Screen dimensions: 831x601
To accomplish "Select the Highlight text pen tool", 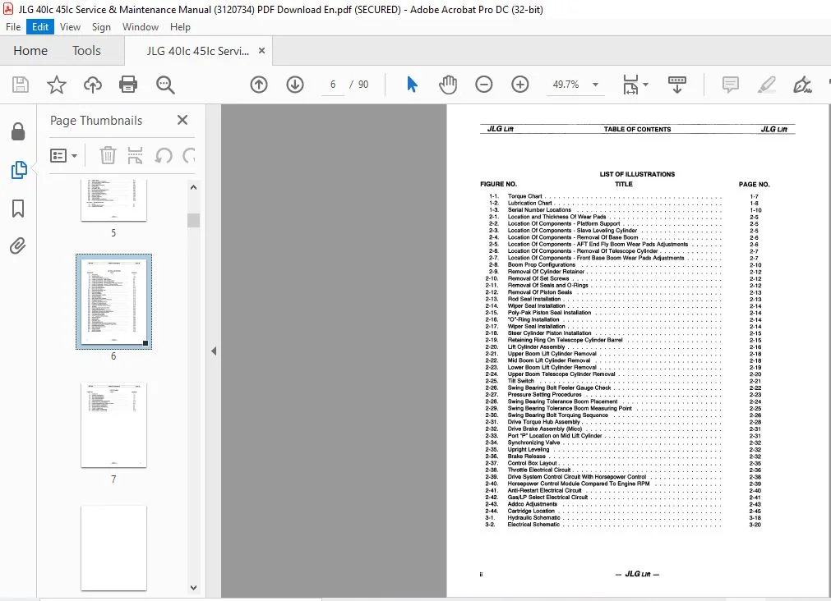I will click(766, 85).
